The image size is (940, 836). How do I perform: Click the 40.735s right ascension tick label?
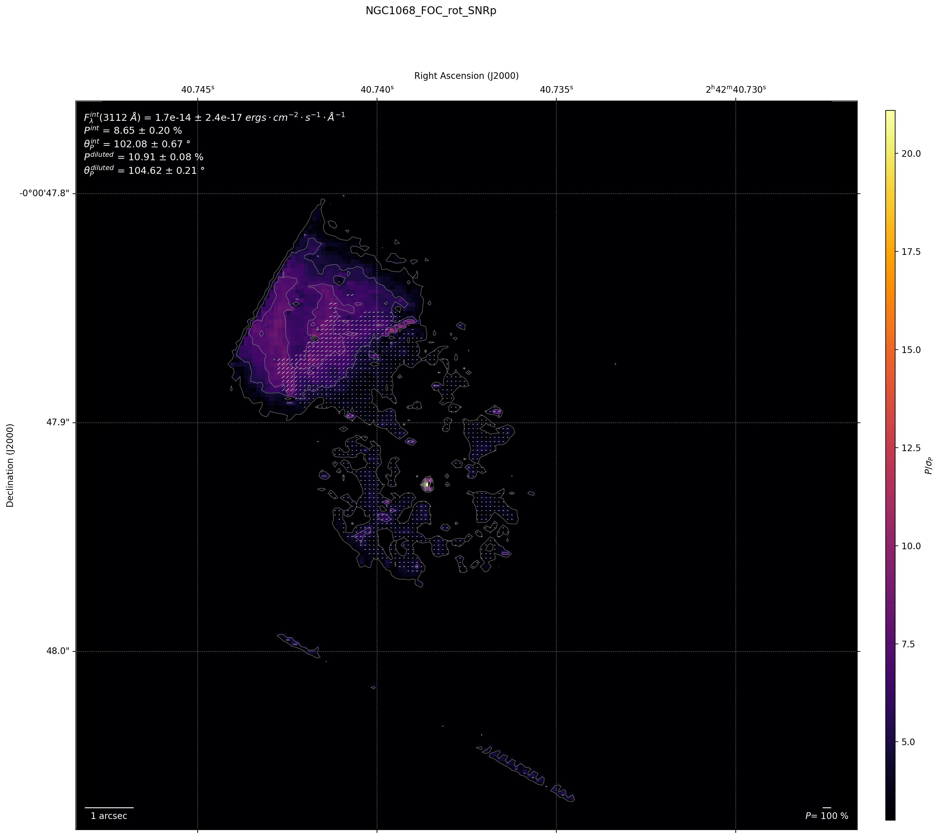(556, 90)
